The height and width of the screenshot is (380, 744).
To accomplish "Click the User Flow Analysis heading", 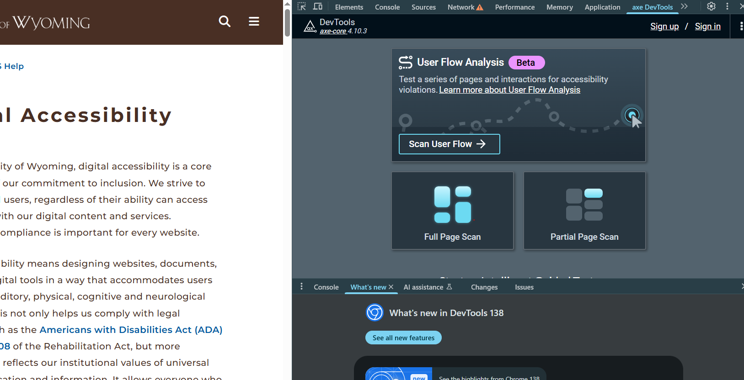I will click(460, 62).
